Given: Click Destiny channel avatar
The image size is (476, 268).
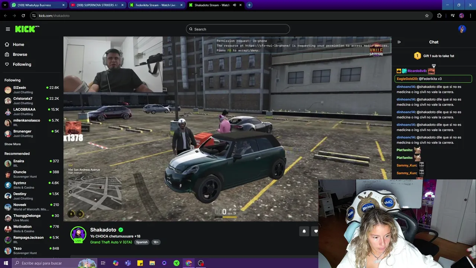Looking at the screenshot, I should click(8, 196).
